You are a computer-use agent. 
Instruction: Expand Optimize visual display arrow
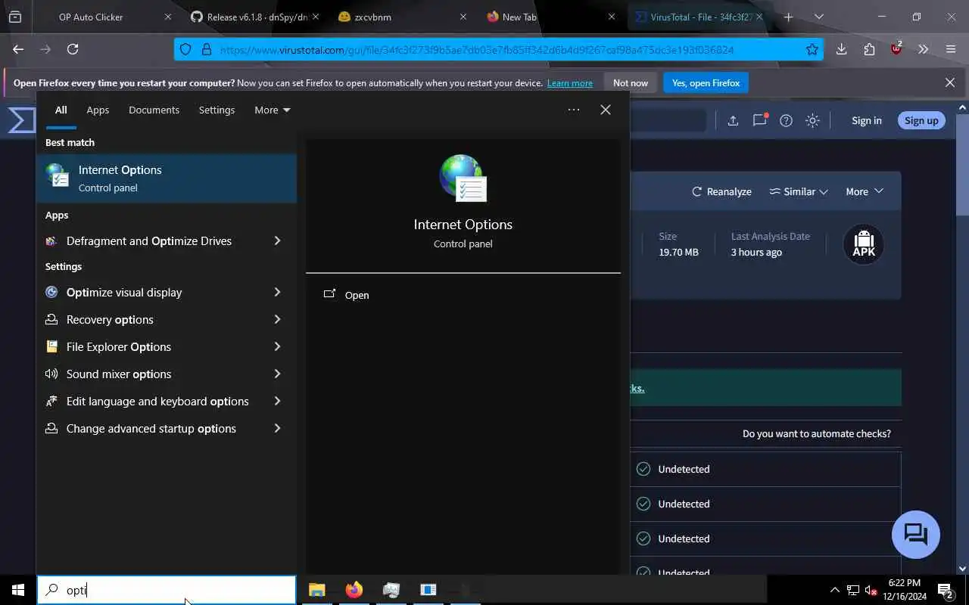coord(277,292)
